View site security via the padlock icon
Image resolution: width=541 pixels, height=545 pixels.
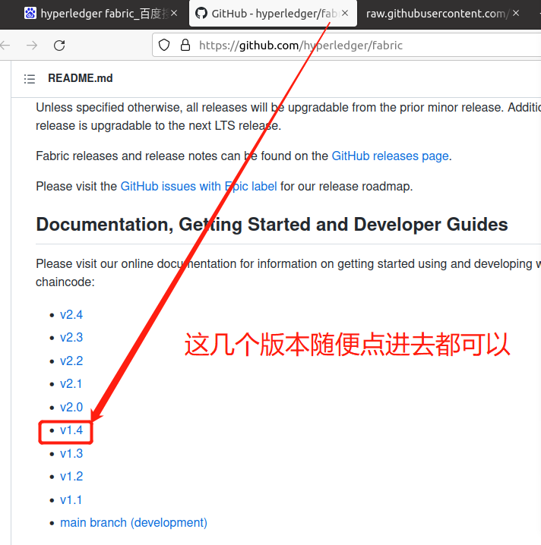click(185, 46)
